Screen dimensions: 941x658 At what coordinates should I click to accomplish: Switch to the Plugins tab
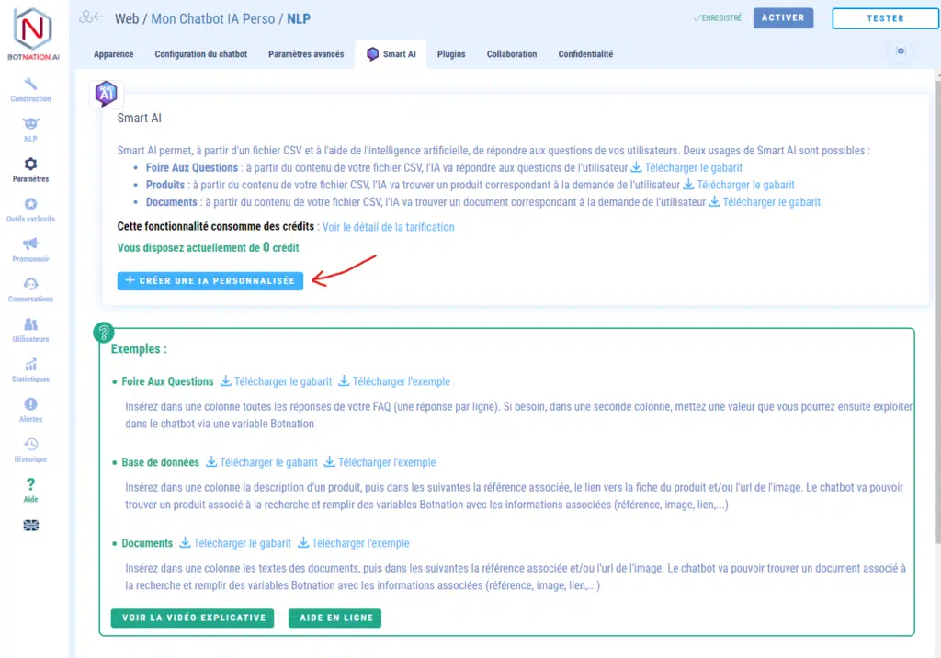pos(451,54)
